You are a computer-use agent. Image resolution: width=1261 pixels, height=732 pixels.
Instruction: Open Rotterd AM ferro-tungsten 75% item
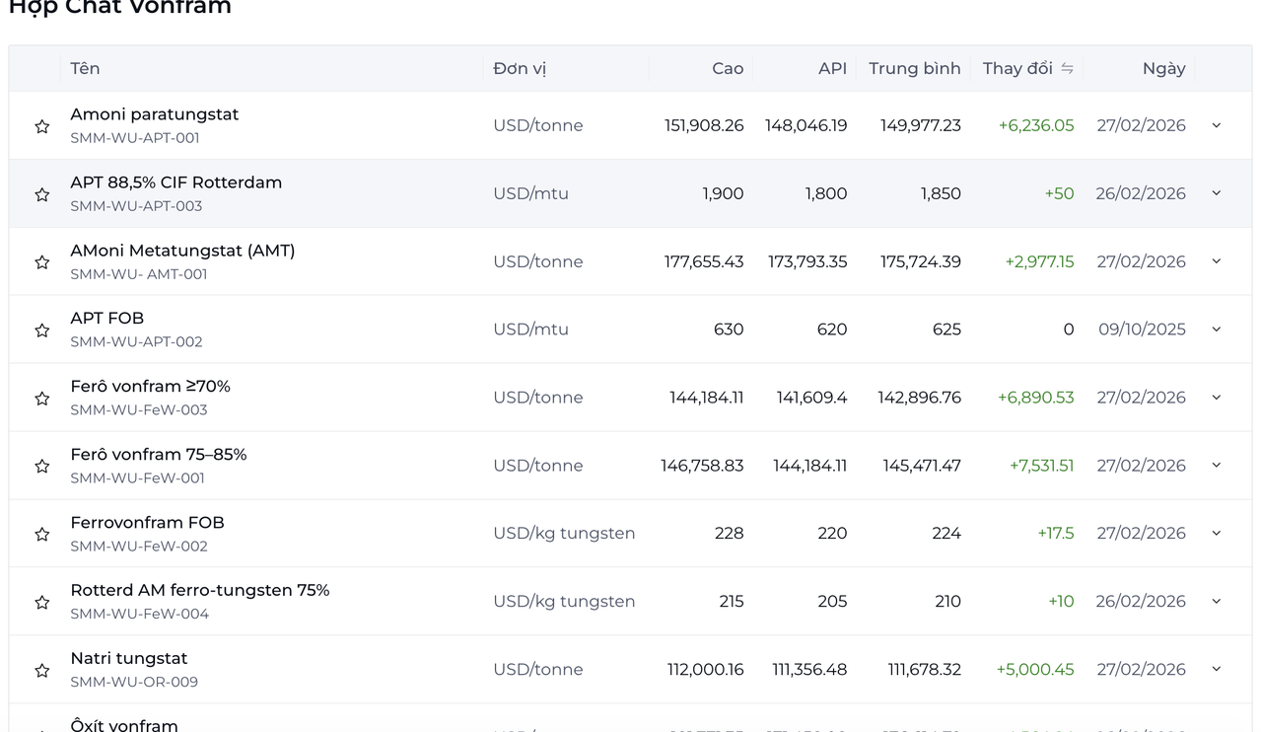pyautogui.click(x=200, y=590)
